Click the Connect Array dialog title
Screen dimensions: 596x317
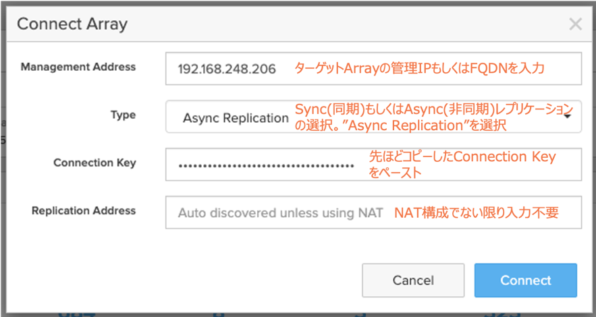[x=72, y=25]
